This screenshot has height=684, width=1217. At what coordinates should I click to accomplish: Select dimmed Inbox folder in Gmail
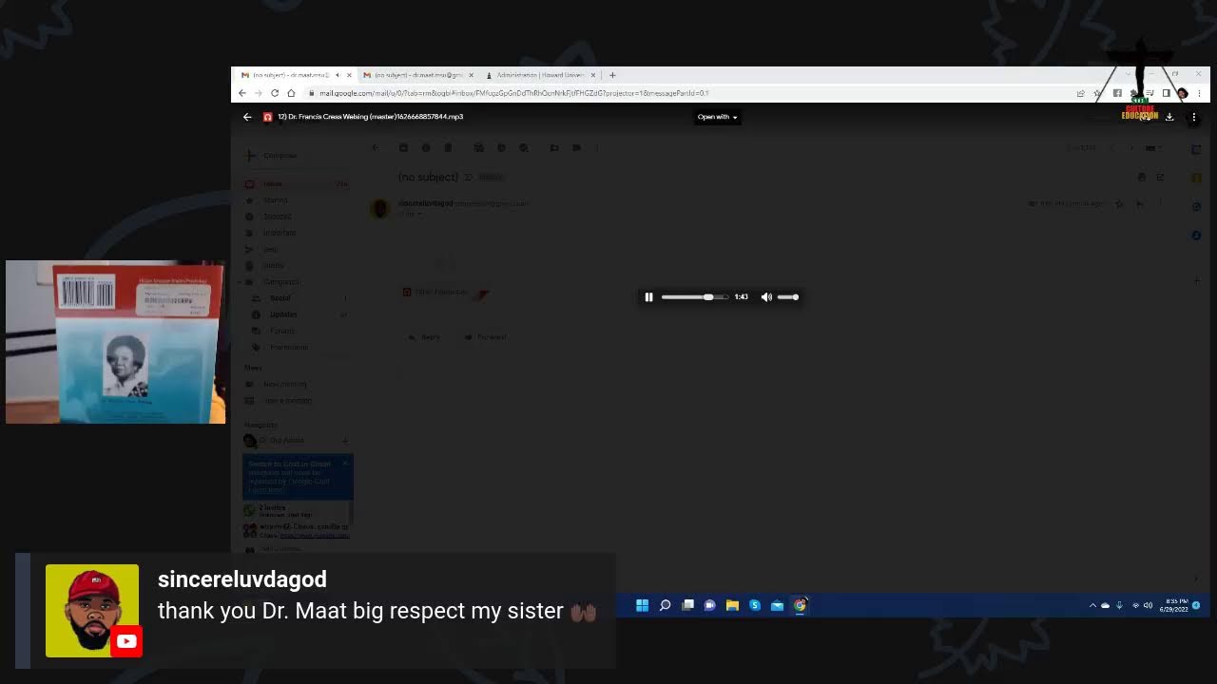point(295,183)
